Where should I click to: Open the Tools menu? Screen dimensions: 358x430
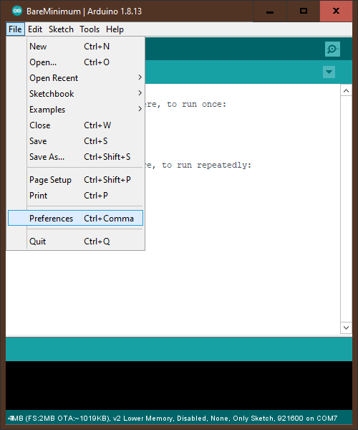click(x=89, y=29)
